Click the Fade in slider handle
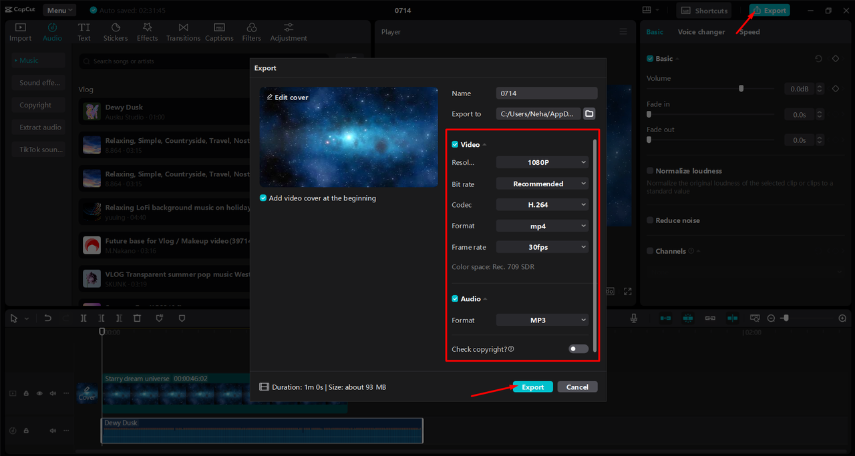The width and height of the screenshot is (855, 456). (649, 114)
